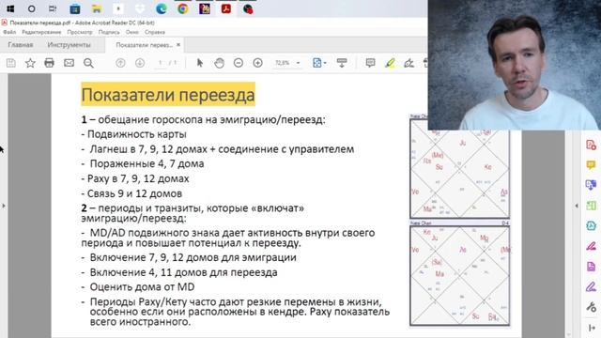The image size is (601, 338).
Task: Click the Save file toolbar icon
Action: coord(10,63)
